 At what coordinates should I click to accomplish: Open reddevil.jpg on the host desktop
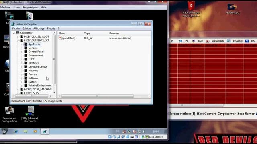tap(233, 8)
